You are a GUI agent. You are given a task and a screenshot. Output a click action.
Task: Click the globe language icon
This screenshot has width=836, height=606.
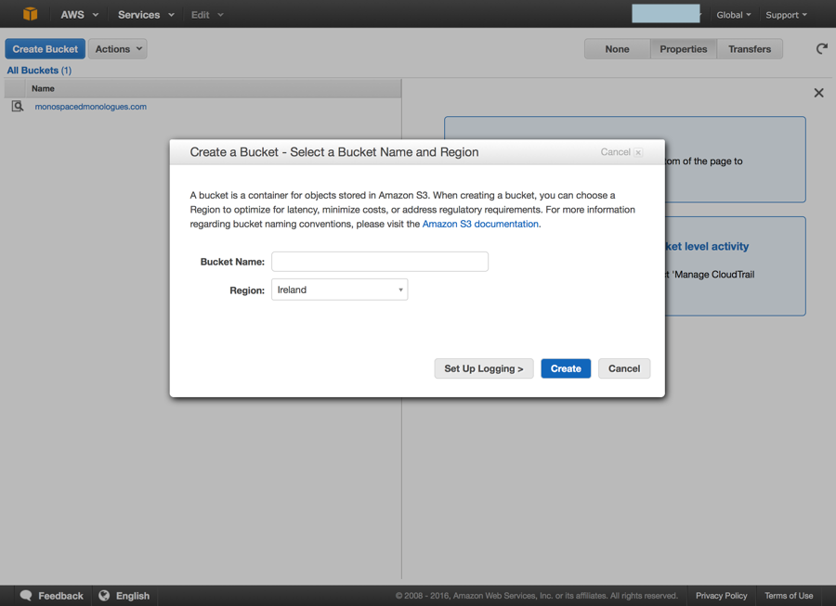104,596
